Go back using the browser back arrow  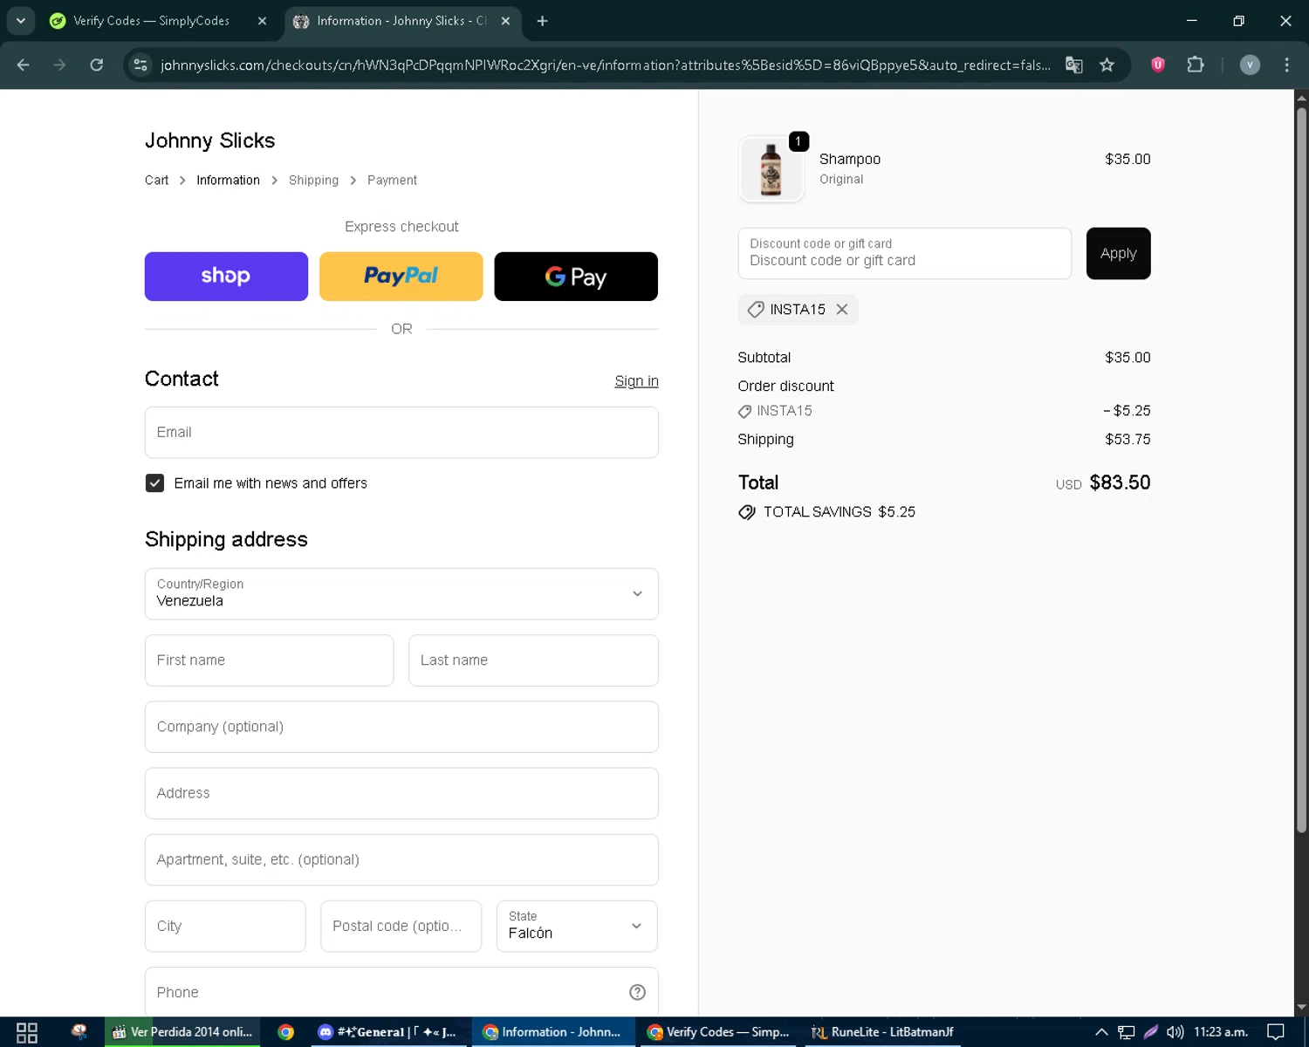pyautogui.click(x=24, y=65)
